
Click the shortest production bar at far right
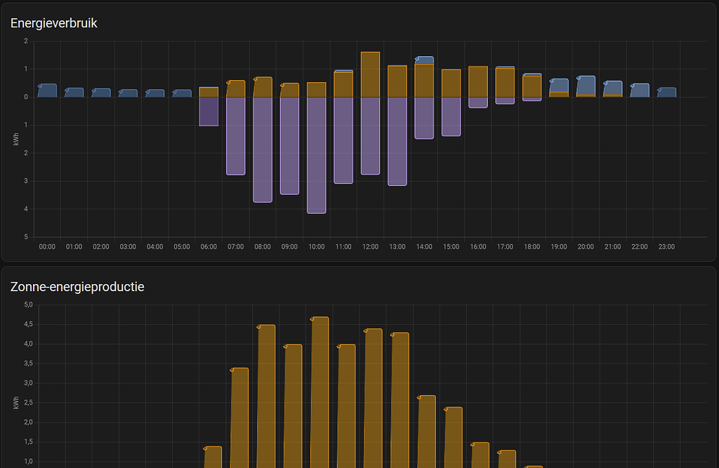coord(536,465)
